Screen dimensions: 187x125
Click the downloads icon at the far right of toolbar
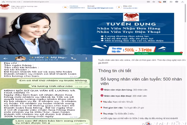coord(182,2)
